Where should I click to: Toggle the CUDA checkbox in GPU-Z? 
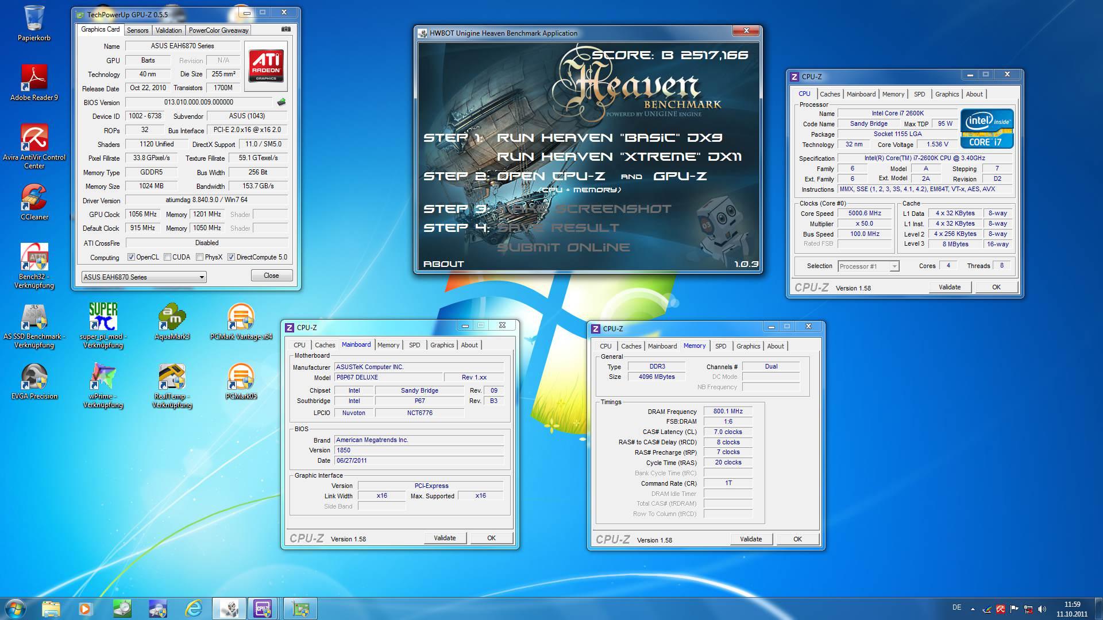(167, 257)
